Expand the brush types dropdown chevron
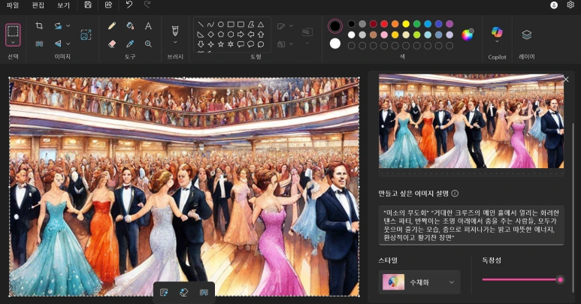The image size is (581, 304). (175, 42)
